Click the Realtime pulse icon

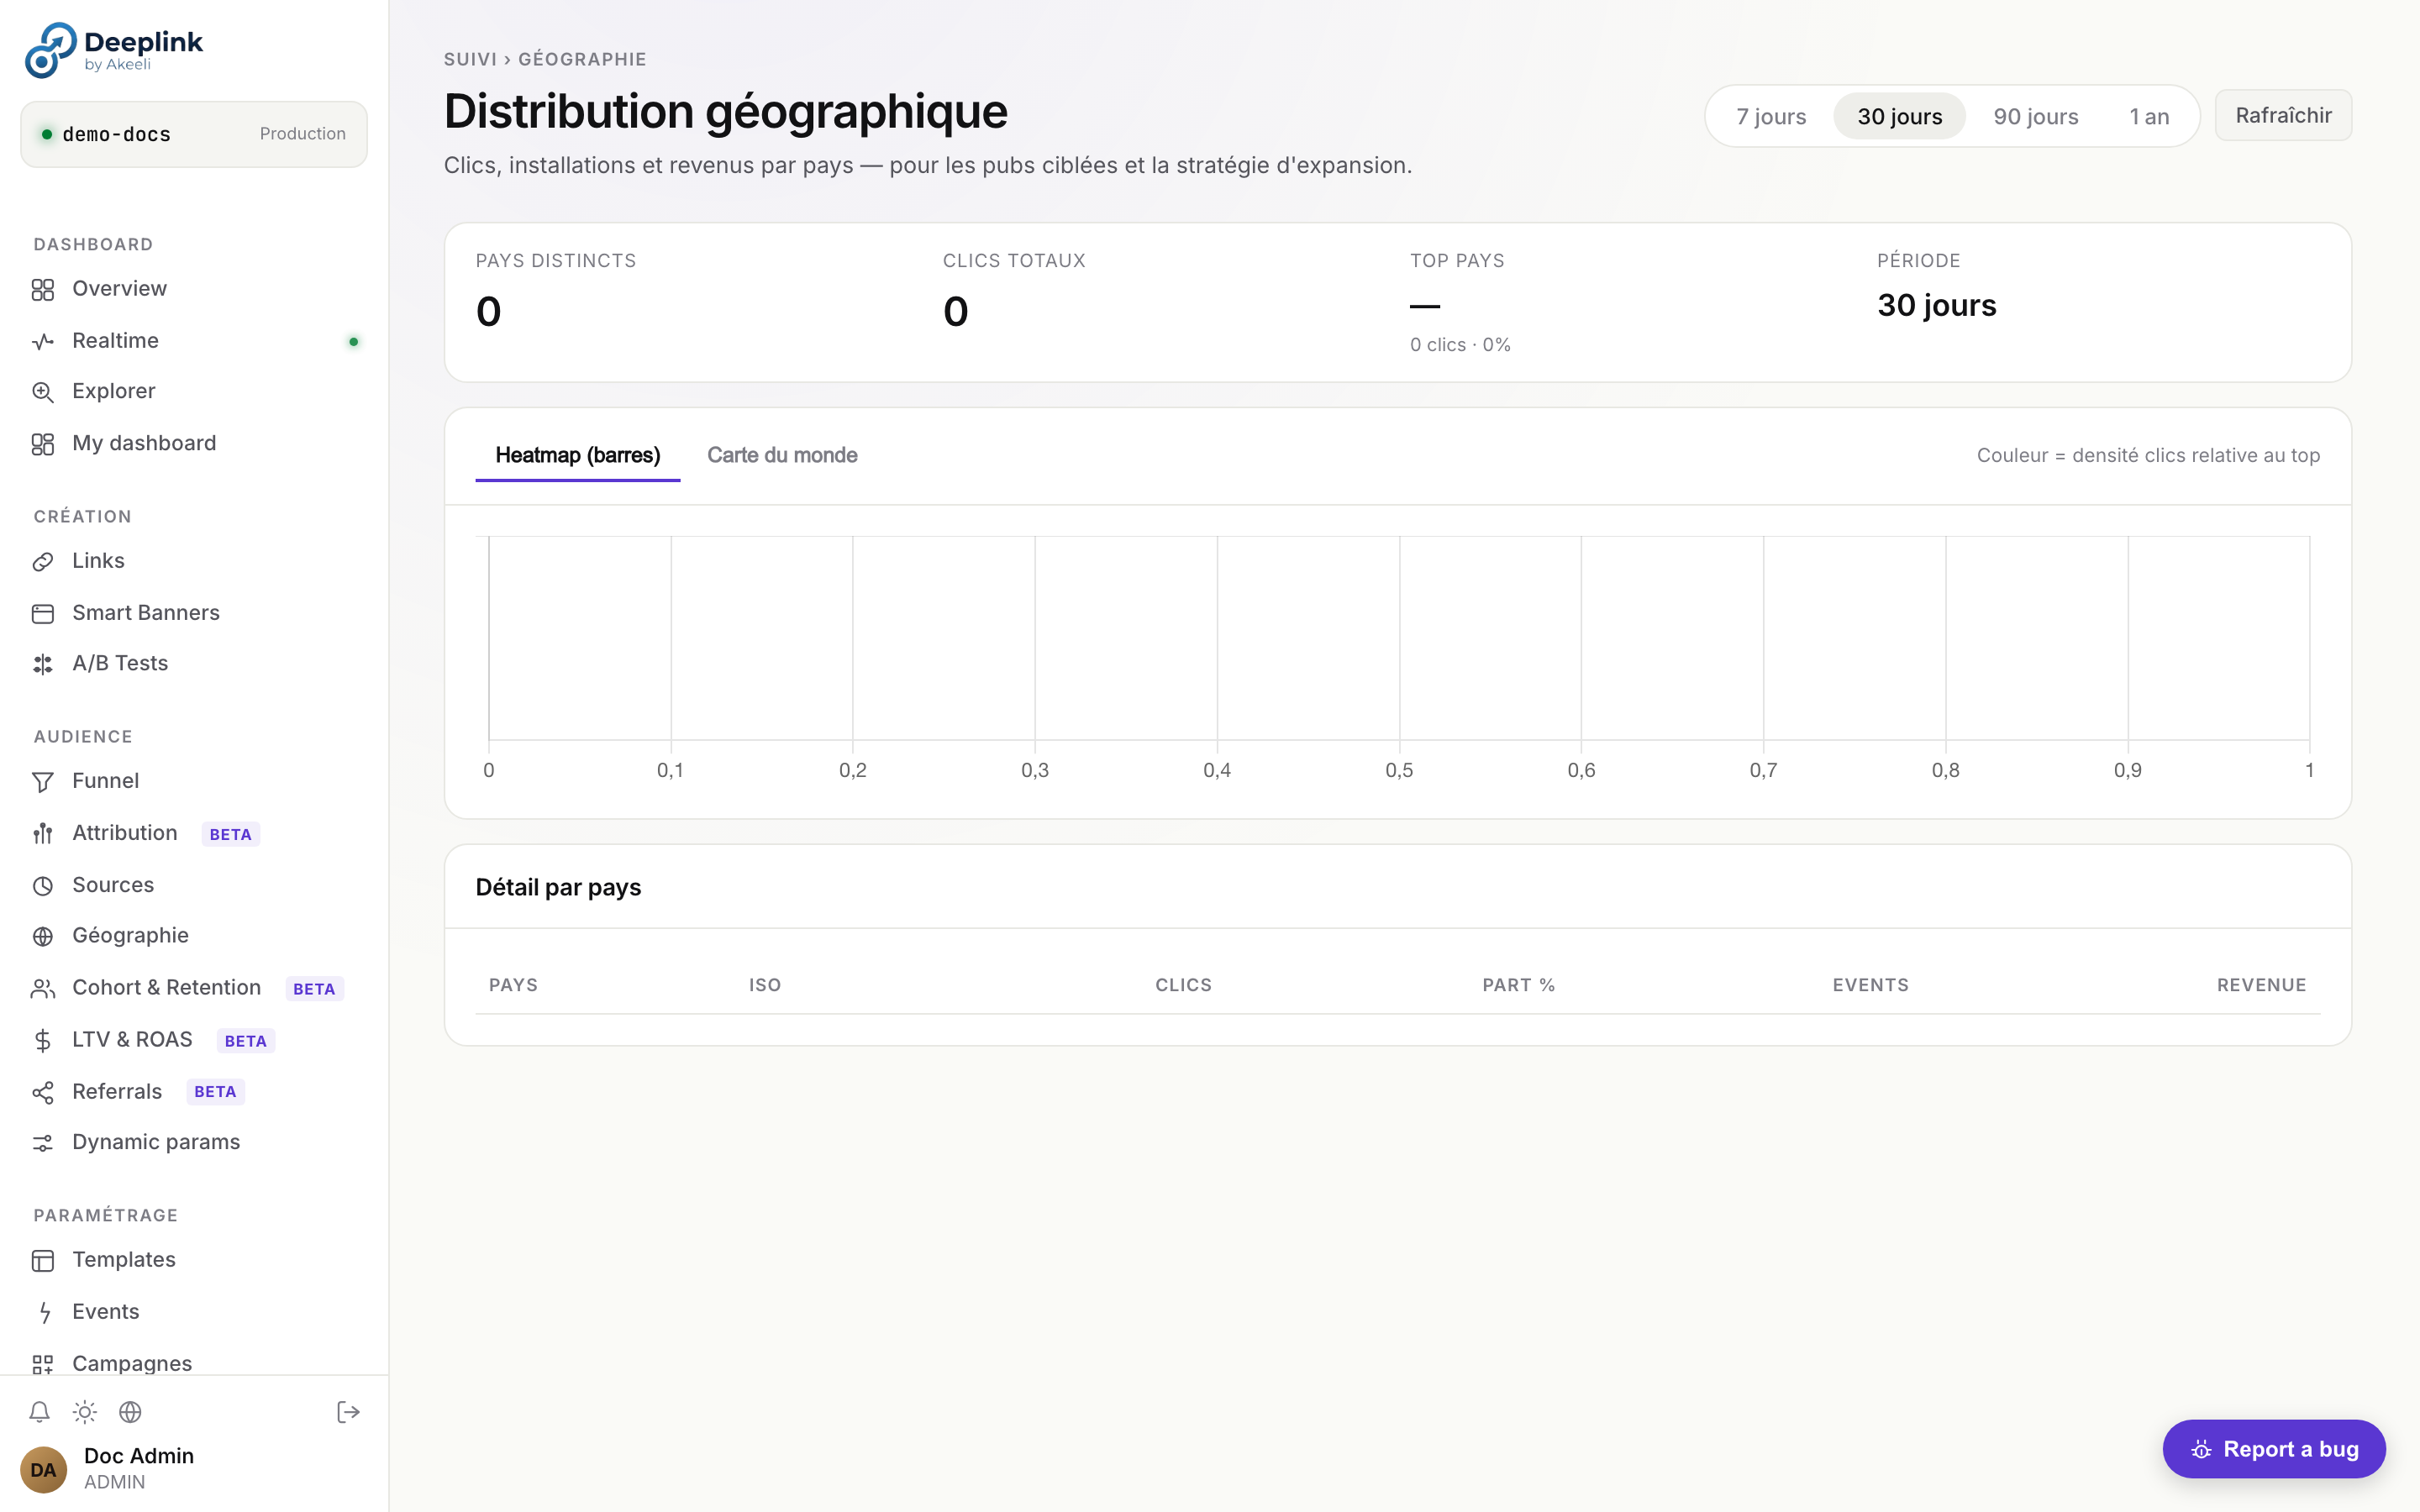[42, 342]
